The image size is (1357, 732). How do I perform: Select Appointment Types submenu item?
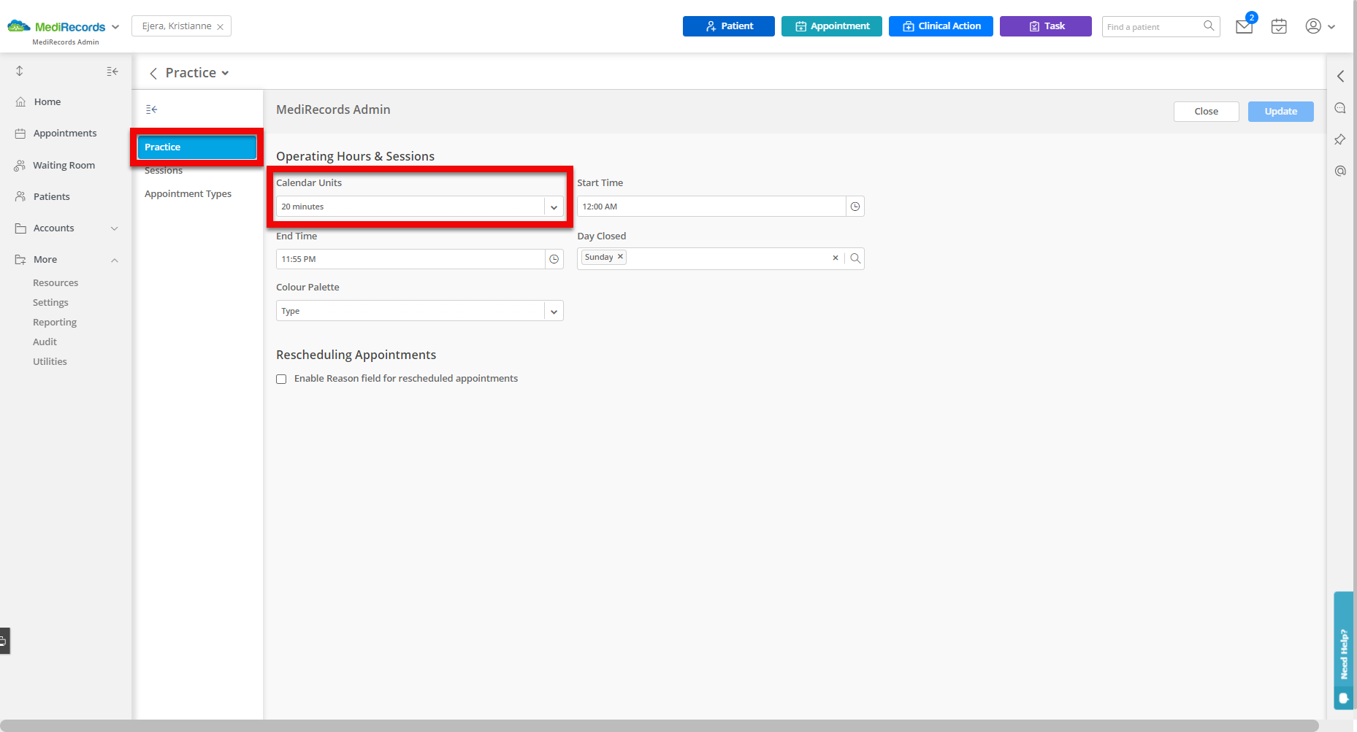[188, 194]
